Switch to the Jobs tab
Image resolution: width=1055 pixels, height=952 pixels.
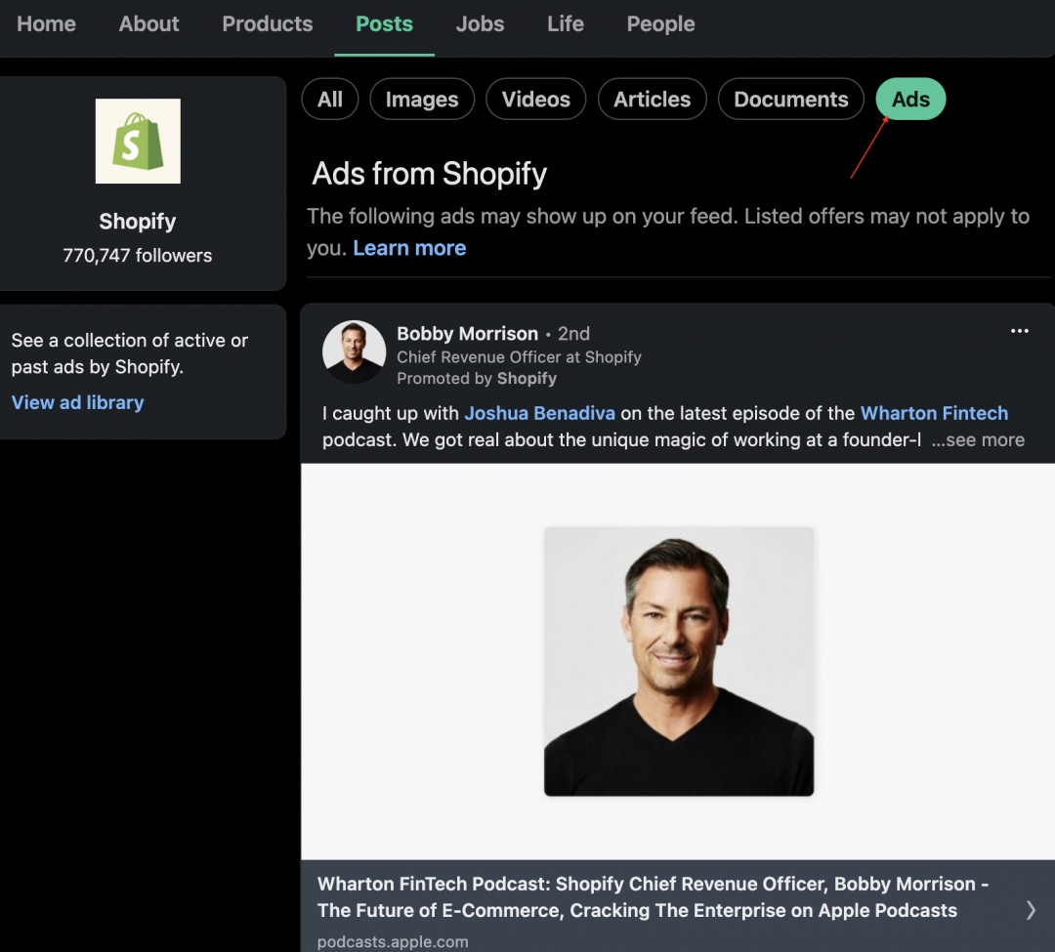(480, 24)
